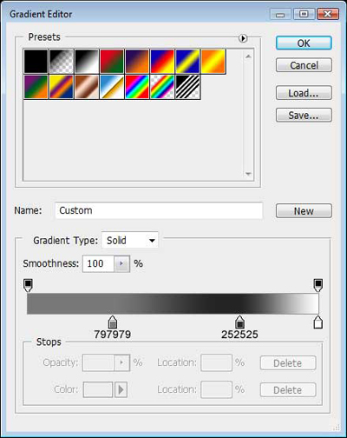Click the Opacity value field
This screenshot has width=347, height=438.
tap(98, 362)
